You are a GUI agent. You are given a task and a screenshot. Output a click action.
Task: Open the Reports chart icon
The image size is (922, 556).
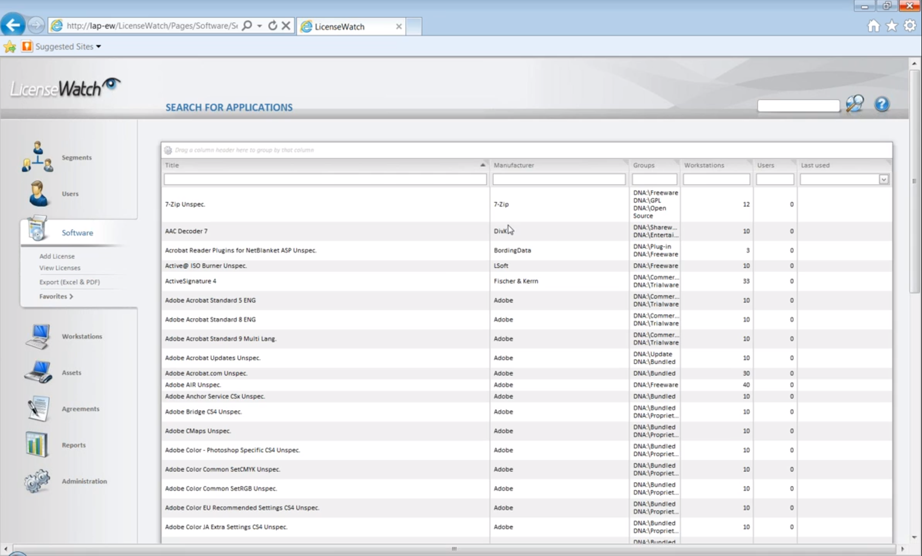pos(37,444)
